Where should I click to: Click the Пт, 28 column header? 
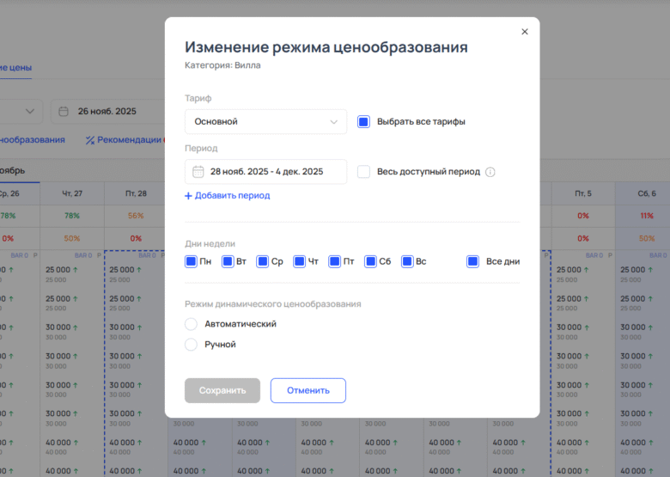pyautogui.click(x=136, y=193)
